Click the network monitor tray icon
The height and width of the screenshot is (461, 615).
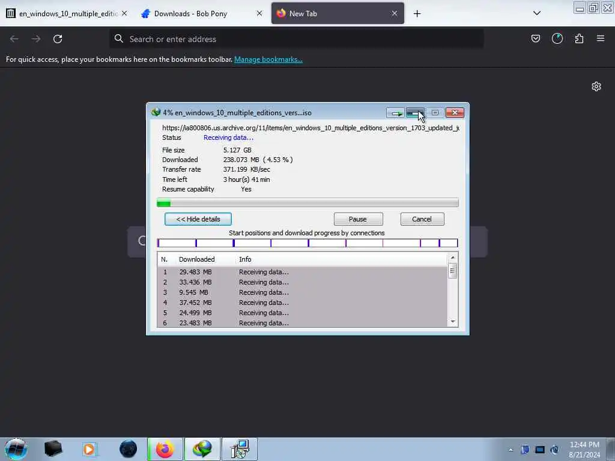click(540, 450)
